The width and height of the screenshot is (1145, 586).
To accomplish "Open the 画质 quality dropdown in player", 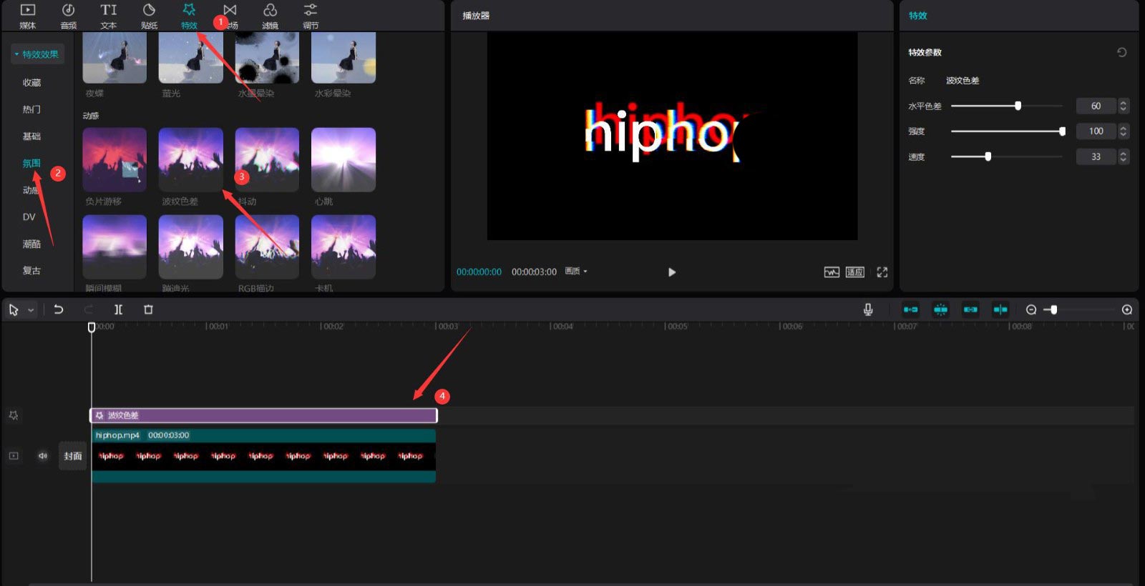I will coord(575,272).
